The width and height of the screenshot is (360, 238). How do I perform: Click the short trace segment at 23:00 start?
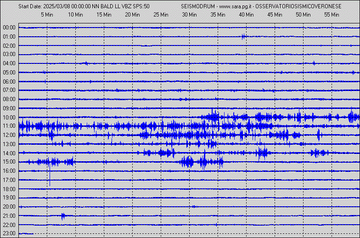tap(26, 233)
